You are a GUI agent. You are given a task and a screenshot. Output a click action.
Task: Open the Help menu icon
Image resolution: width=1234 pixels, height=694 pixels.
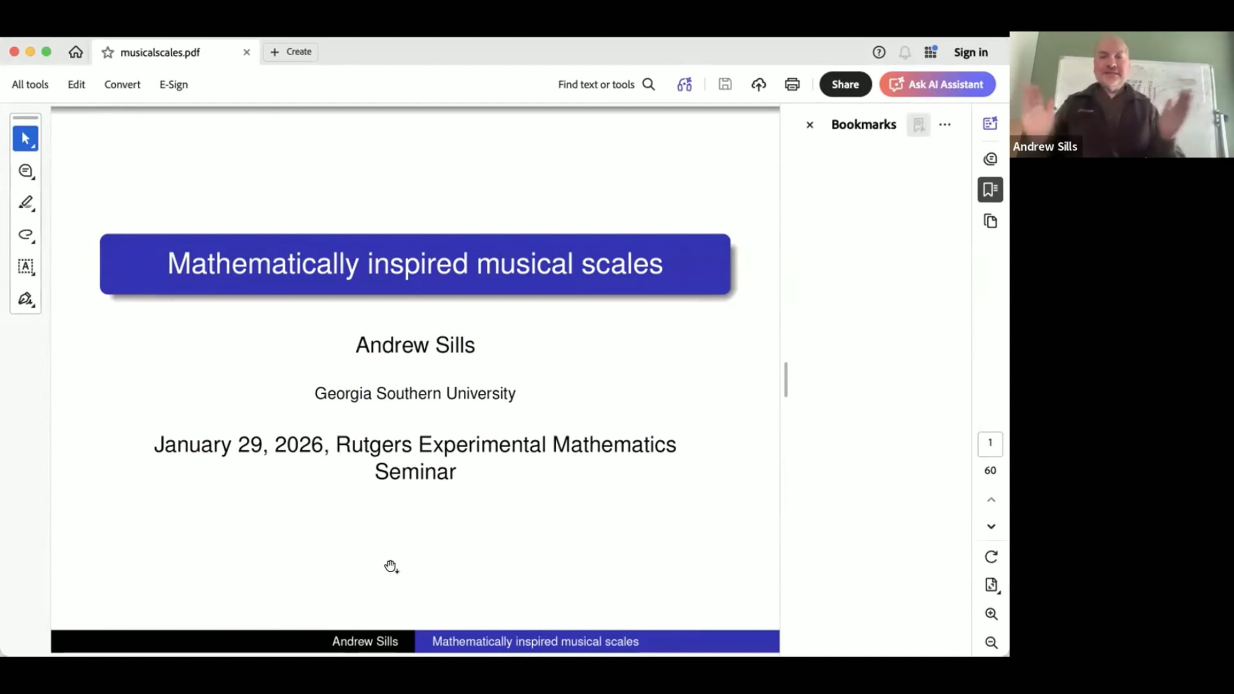click(x=879, y=52)
